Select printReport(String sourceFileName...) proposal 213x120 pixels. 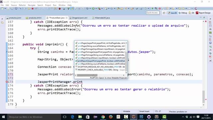pyautogui.click(x=100, y=64)
